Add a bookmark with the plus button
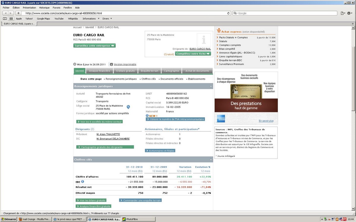356x222 pixels. click(18, 13)
